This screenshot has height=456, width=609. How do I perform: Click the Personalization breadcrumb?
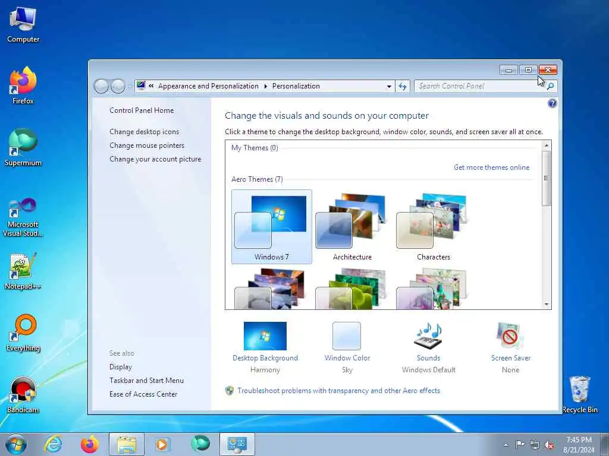pos(296,86)
